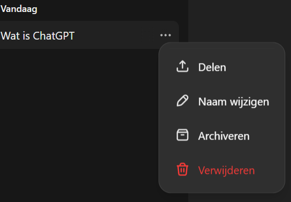Select the Archiveren menu entry
291x202 pixels.
pyautogui.click(x=222, y=136)
